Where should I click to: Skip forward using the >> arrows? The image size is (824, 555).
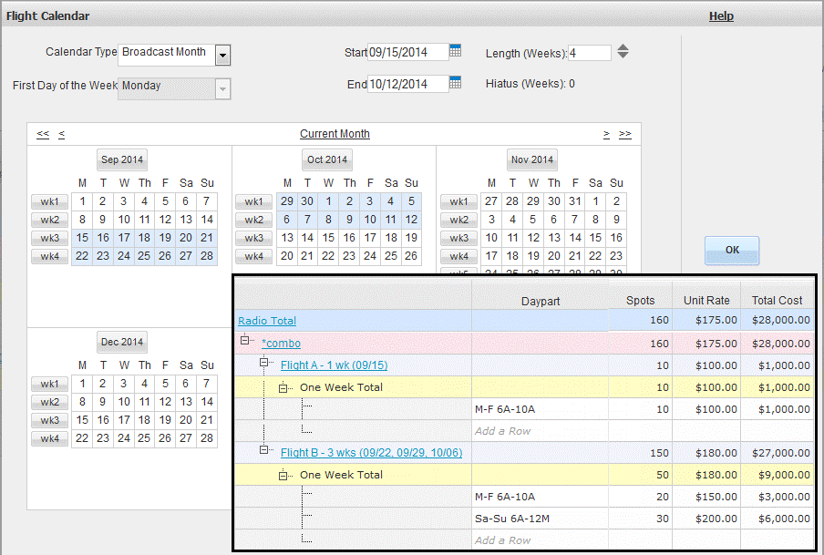coord(624,134)
